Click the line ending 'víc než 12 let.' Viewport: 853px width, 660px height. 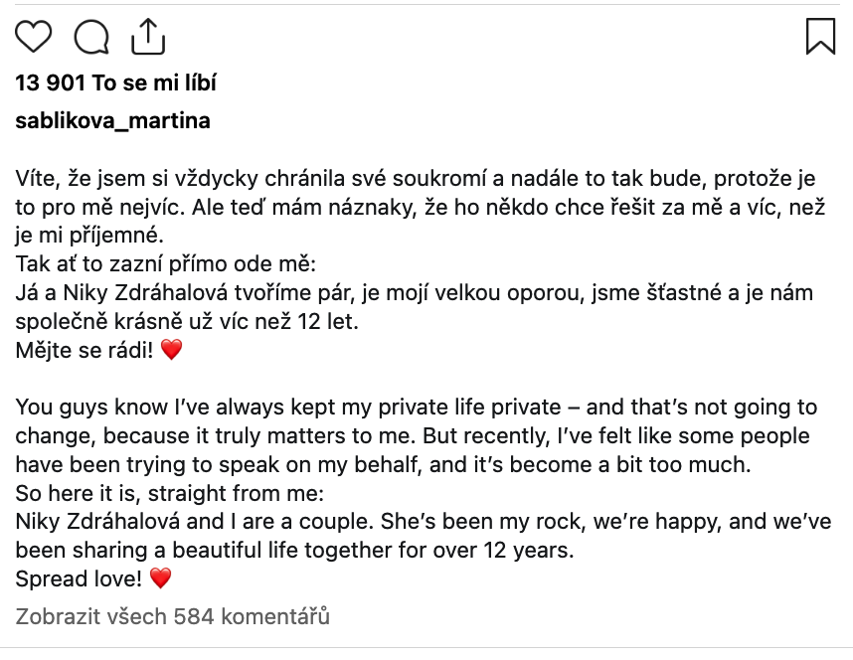(187, 321)
